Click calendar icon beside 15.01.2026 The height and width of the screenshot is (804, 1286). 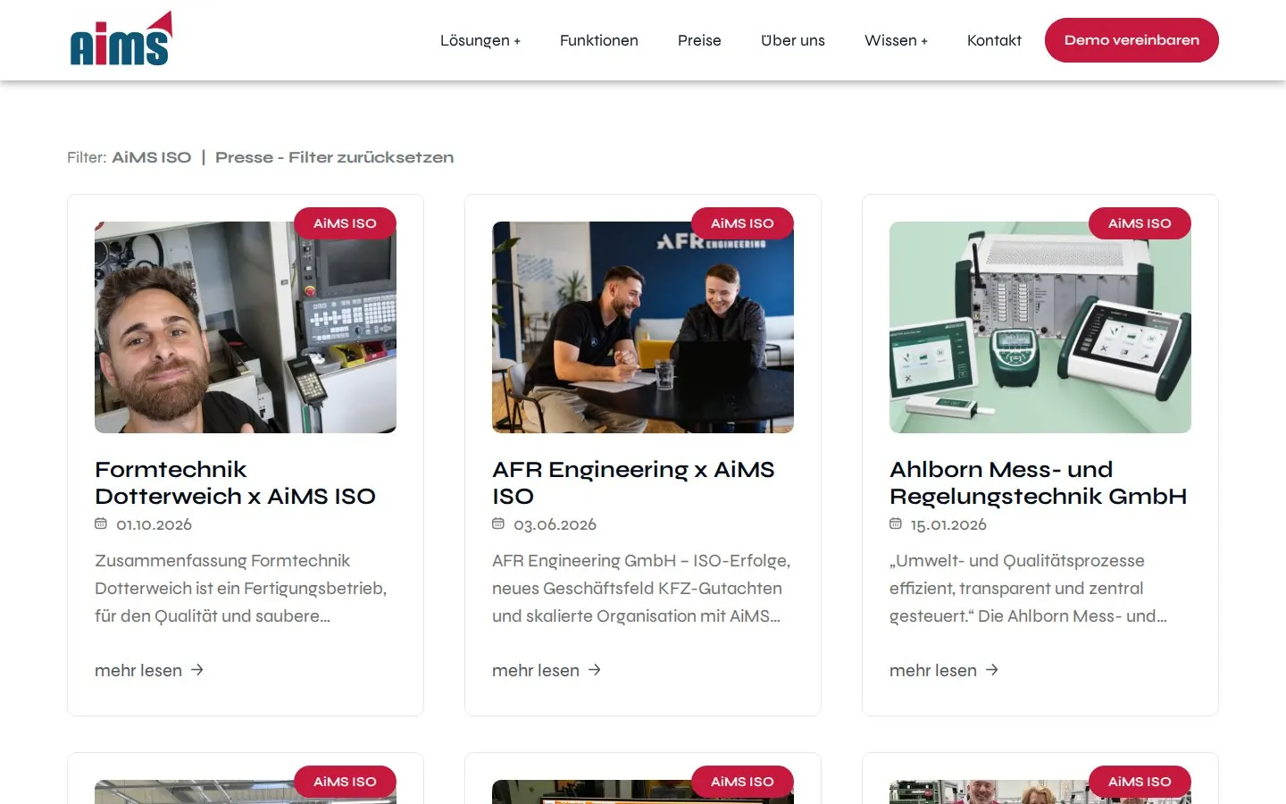point(896,524)
